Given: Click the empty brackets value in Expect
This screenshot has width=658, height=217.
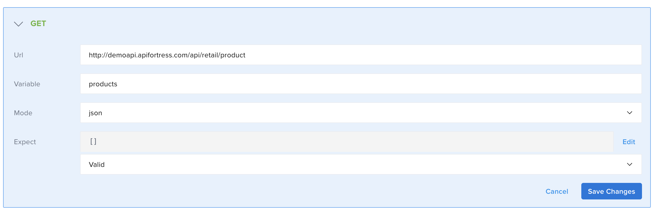Looking at the screenshot, I should pyautogui.click(x=93, y=142).
